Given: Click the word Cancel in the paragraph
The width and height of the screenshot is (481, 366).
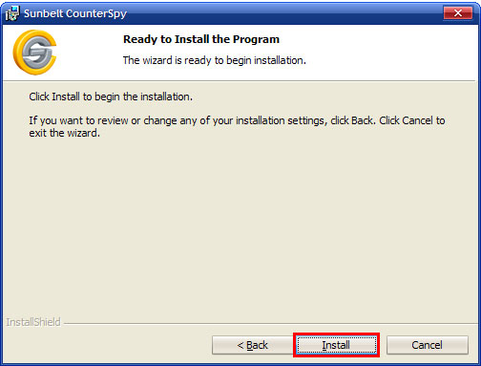Looking at the screenshot, I should [x=417, y=120].
